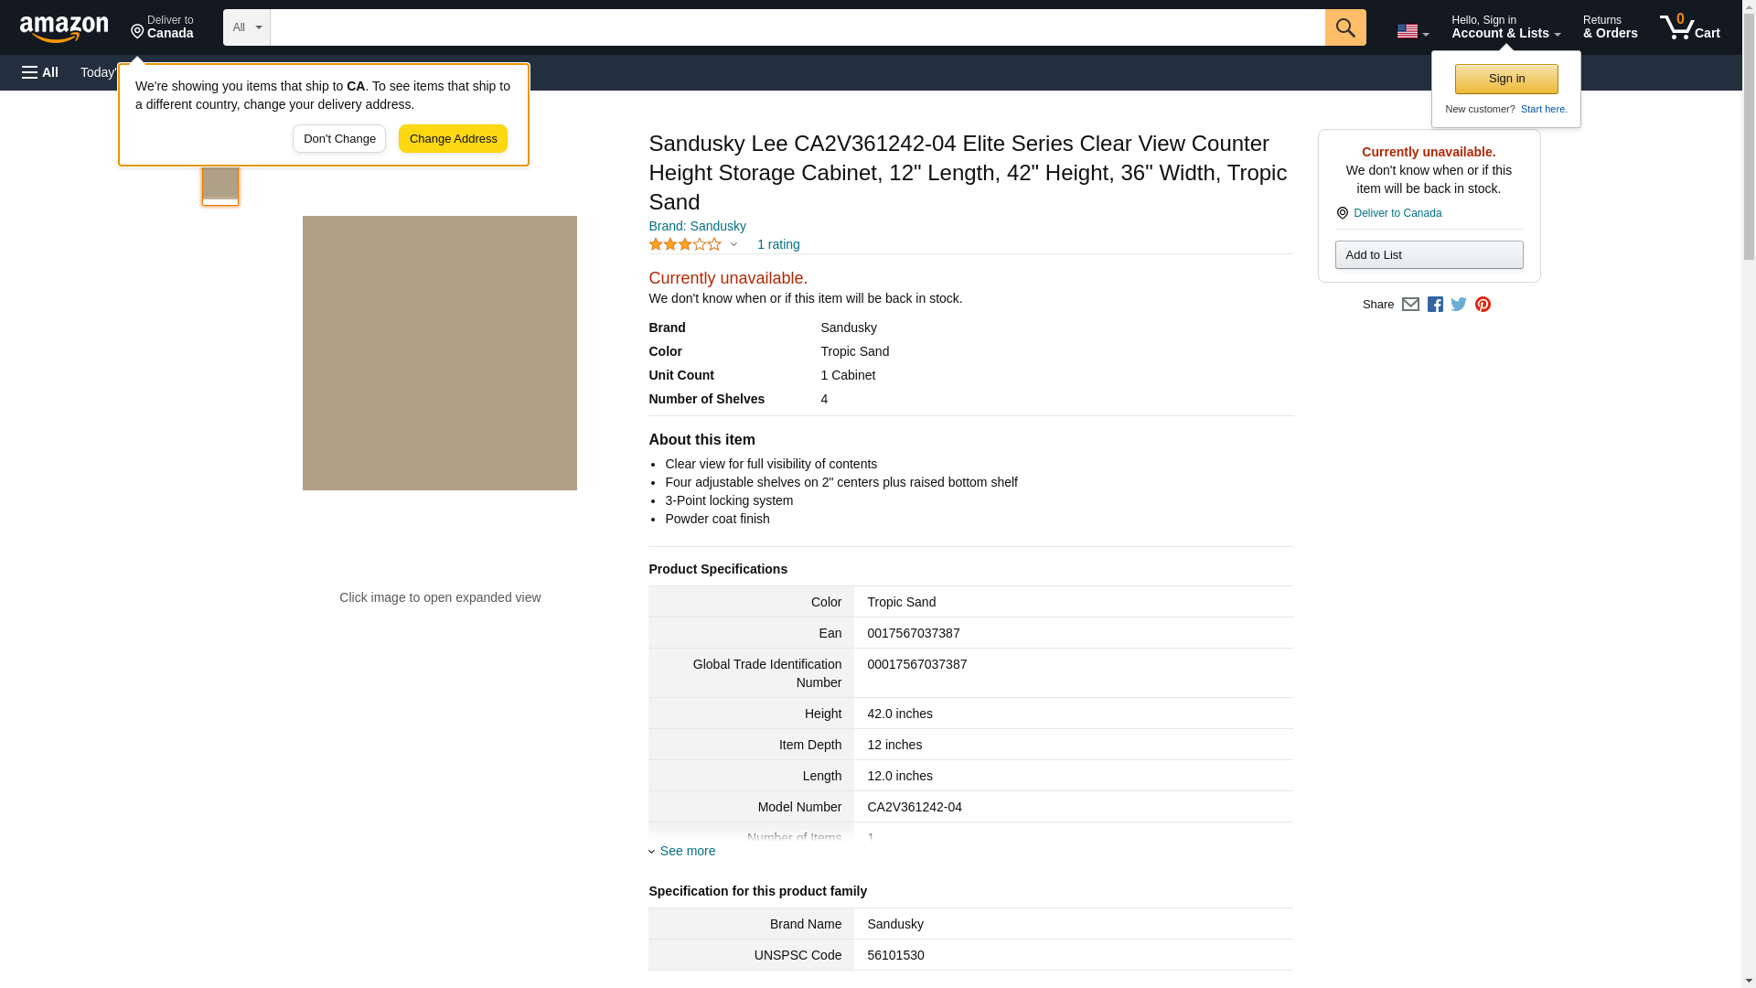Click the Change Address button
The height and width of the screenshot is (988, 1756).
(453, 139)
